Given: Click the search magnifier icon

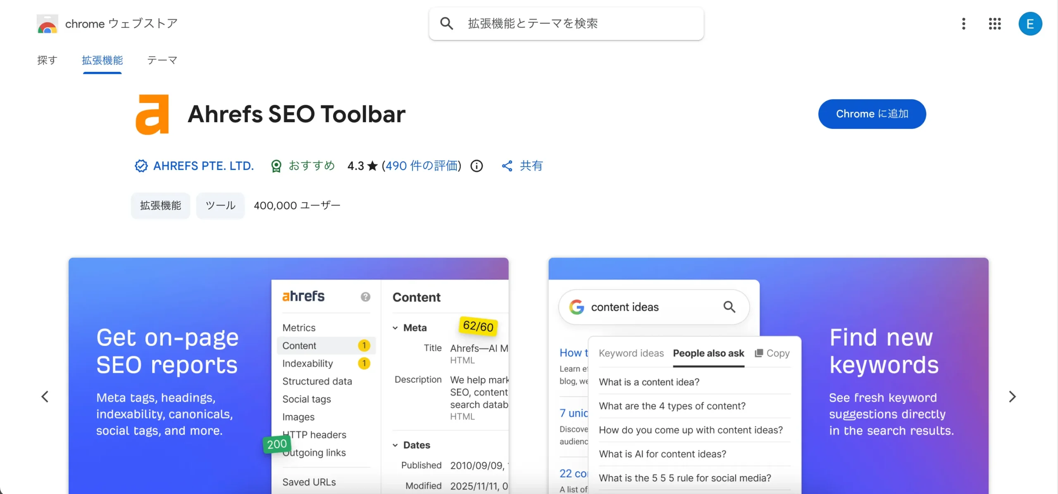Looking at the screenshot, I should (446, 24).
